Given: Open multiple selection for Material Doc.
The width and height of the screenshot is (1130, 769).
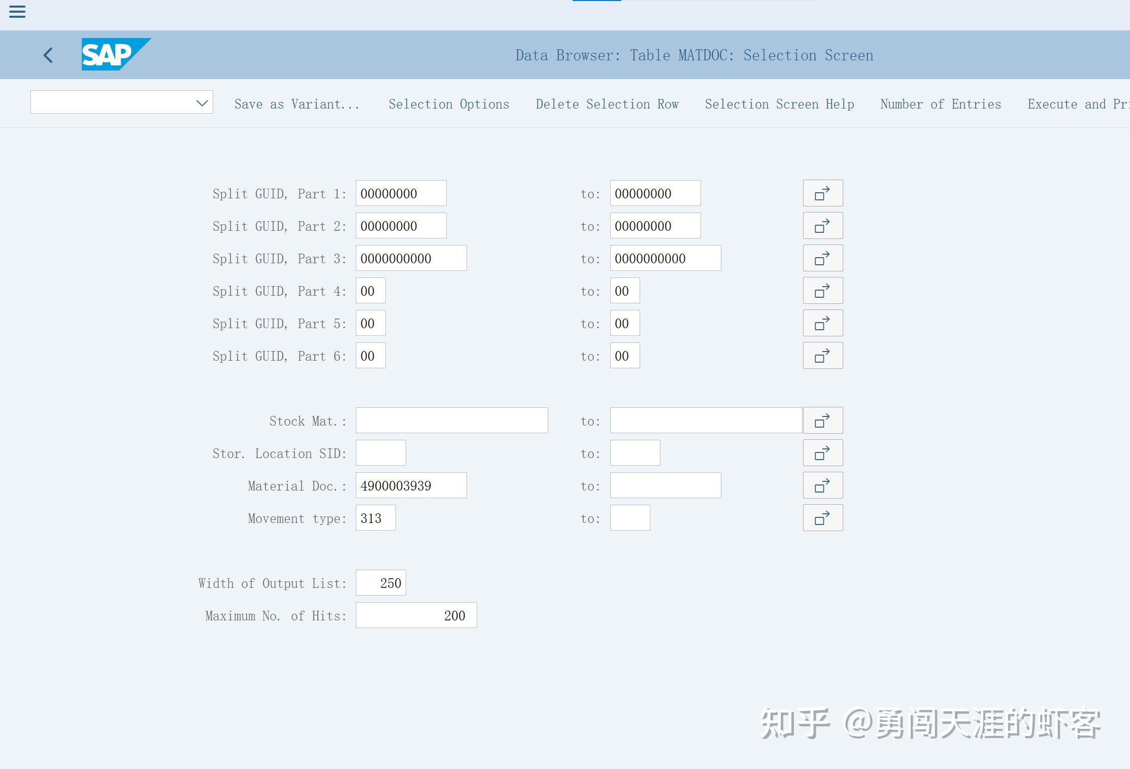Looking at the screenshot, I should (822, 485).
